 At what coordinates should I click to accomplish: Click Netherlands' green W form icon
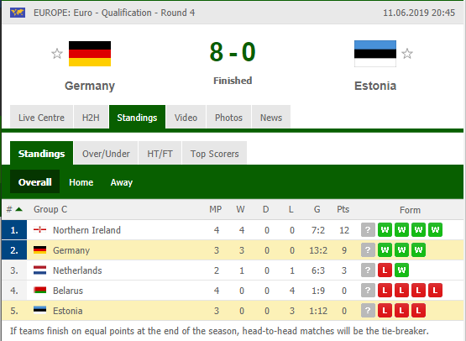(401, 270)
